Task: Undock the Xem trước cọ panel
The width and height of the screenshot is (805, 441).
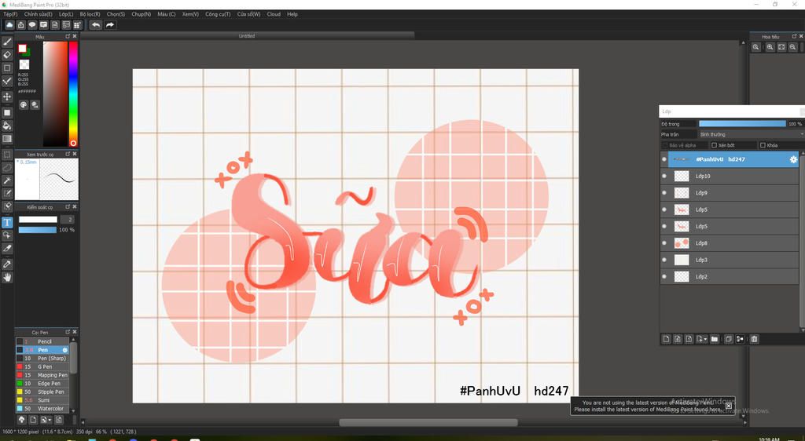Action: (68, 154)
